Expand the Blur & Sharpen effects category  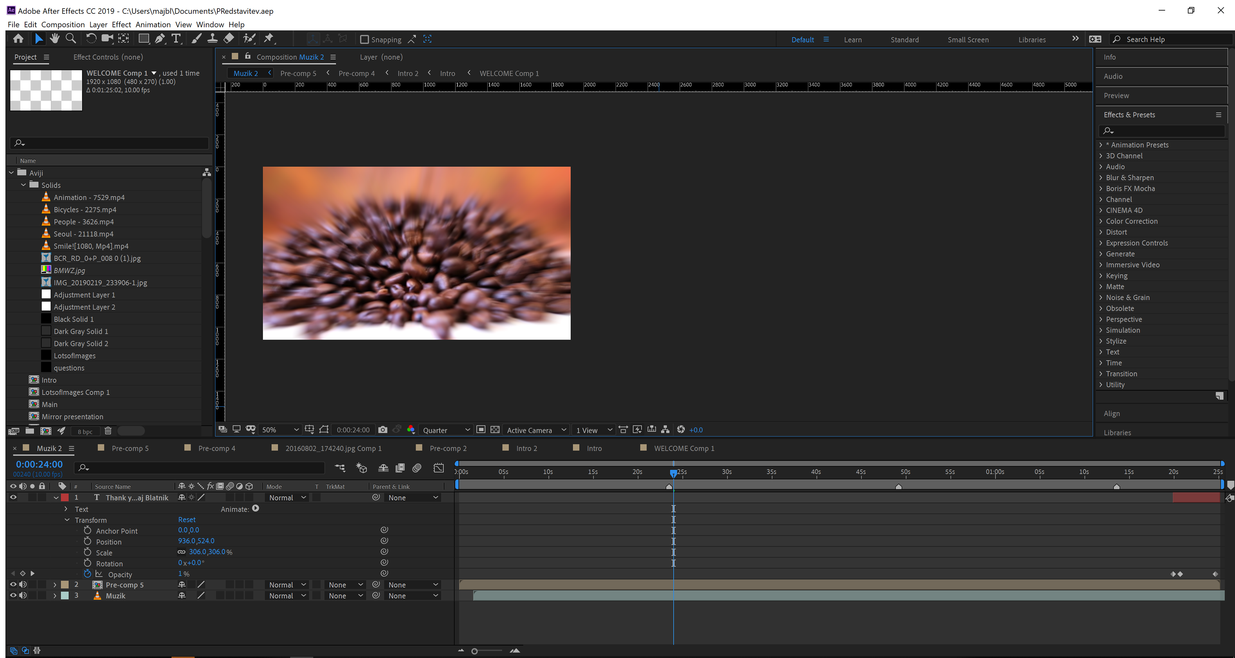click(1101, 178)
